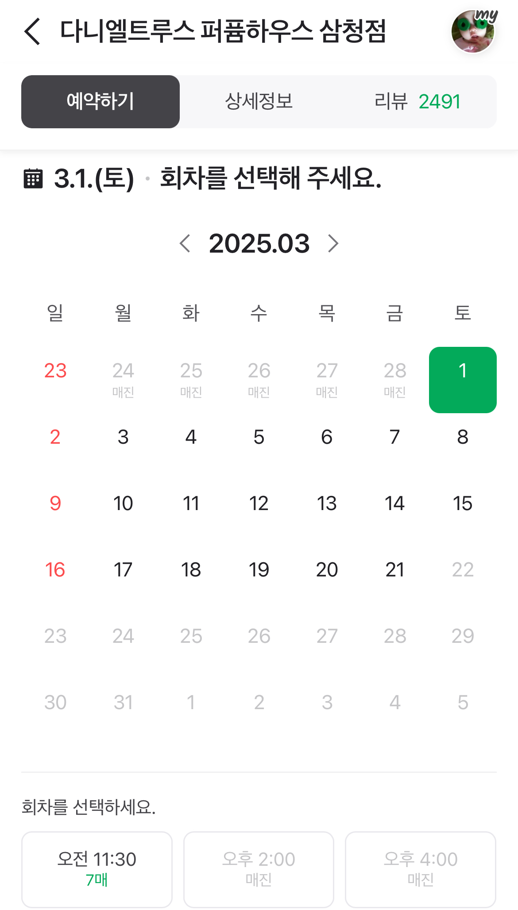Tap the back arrow icon
The image size is (518, 910).
tap(33, 31)
